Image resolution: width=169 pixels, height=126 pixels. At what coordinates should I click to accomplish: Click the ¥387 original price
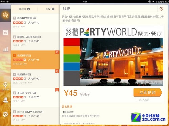85,94
